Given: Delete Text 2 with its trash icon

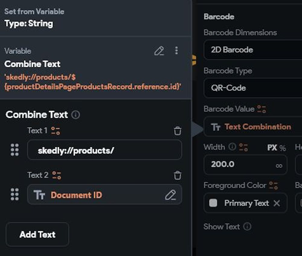Looking at the screenshot, I should (x=178, y=175).
